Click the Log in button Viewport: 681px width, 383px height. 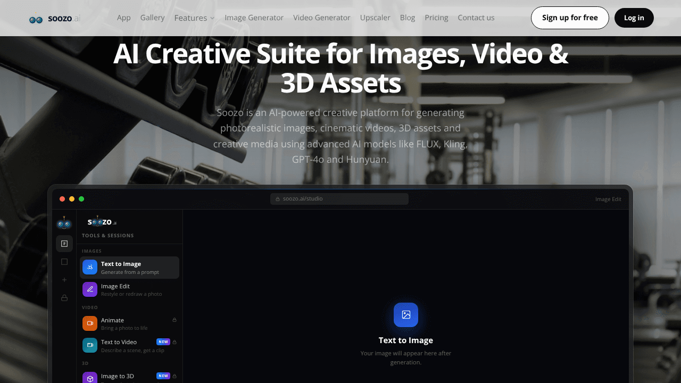(x=634, y=18)
